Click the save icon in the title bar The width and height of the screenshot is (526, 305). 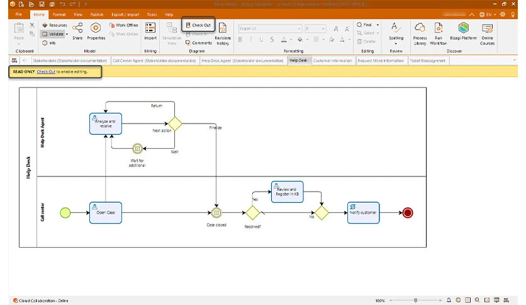coord(42,4)
